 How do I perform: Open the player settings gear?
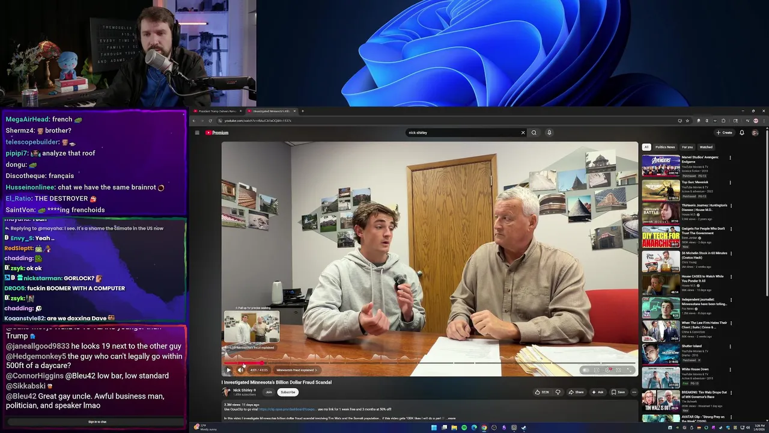point(608,370)
